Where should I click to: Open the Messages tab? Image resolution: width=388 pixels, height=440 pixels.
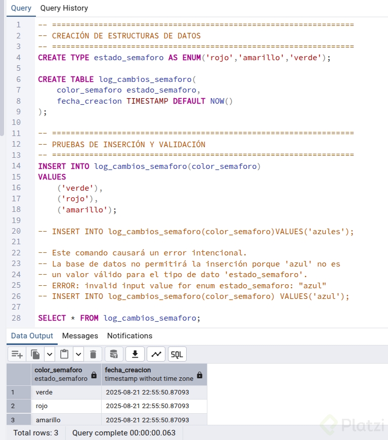[80, 336]
